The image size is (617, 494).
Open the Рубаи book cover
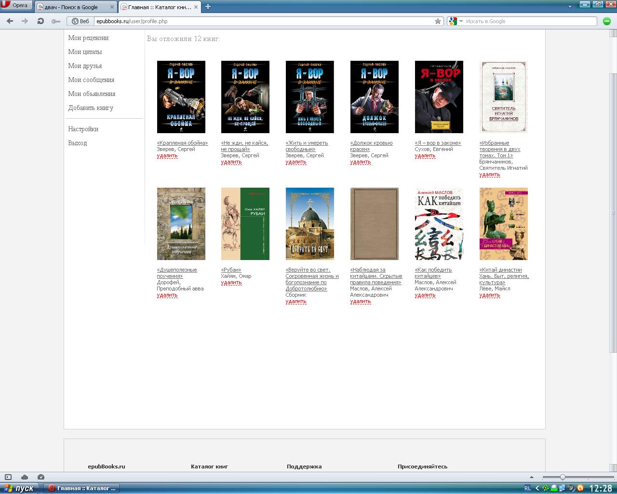click(245, 224)
